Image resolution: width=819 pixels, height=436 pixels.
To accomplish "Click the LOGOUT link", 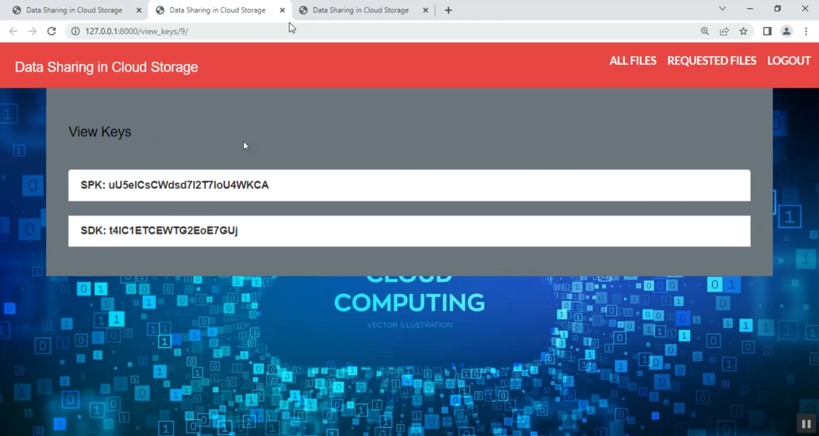I will (x=789, y=61).
